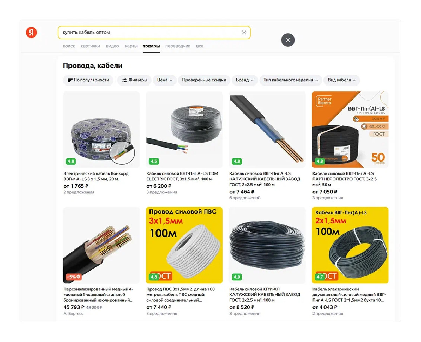
Task: Open the карты search tab
Action: pos(131,46)
